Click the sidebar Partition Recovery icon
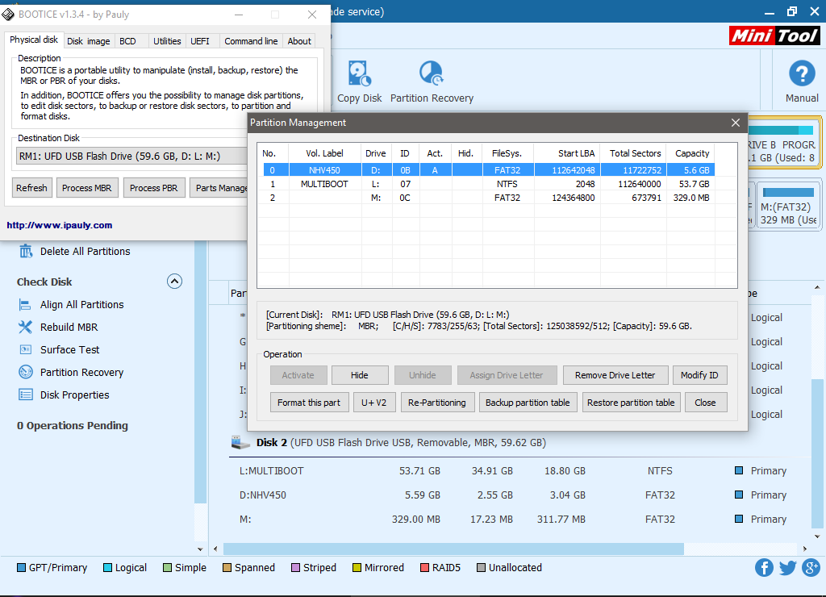 (25, 372)
